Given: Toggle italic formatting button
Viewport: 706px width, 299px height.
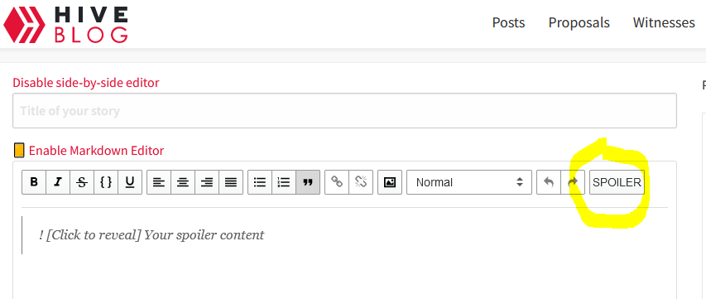Looking at the screenshot, I should tap(58, 182).
